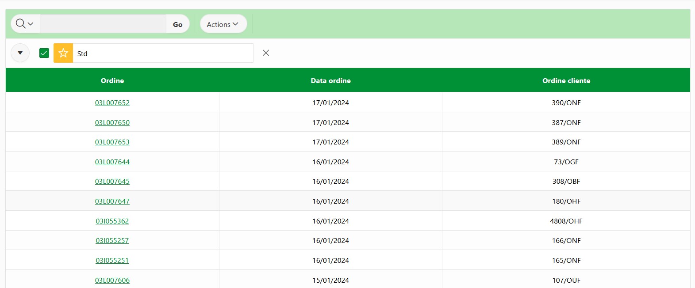695x288 pixels.
Task: Uncheck the Std highlight checkbox
Action: pos(44,53)
